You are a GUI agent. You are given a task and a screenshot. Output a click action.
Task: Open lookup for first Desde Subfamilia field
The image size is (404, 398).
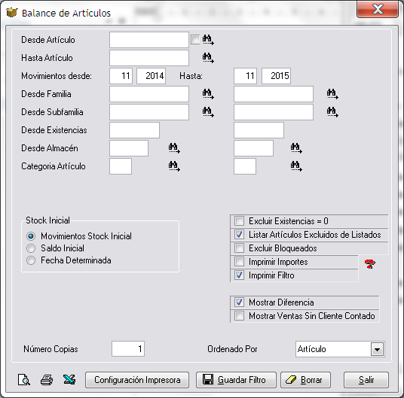click(x=208, y=112)
